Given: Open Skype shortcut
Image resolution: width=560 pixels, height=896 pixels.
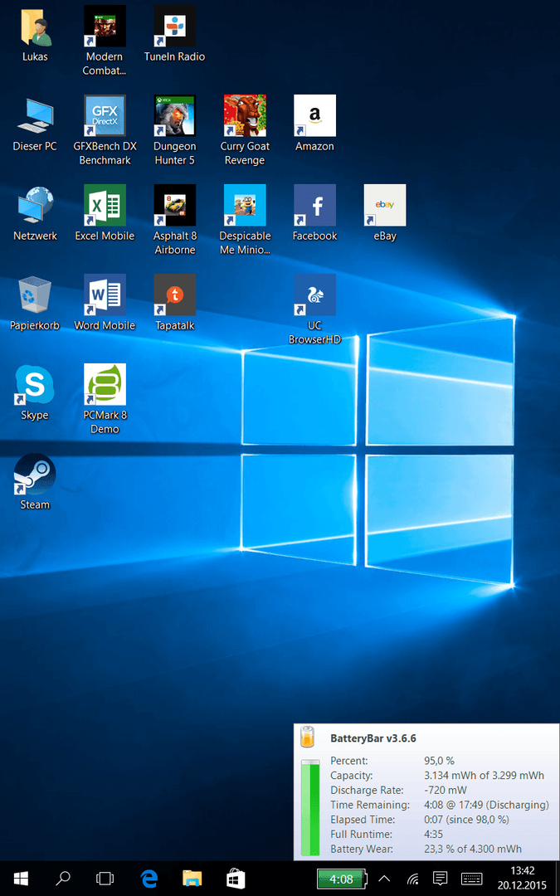Looking at the screenshot, I should tap(35, 392).
